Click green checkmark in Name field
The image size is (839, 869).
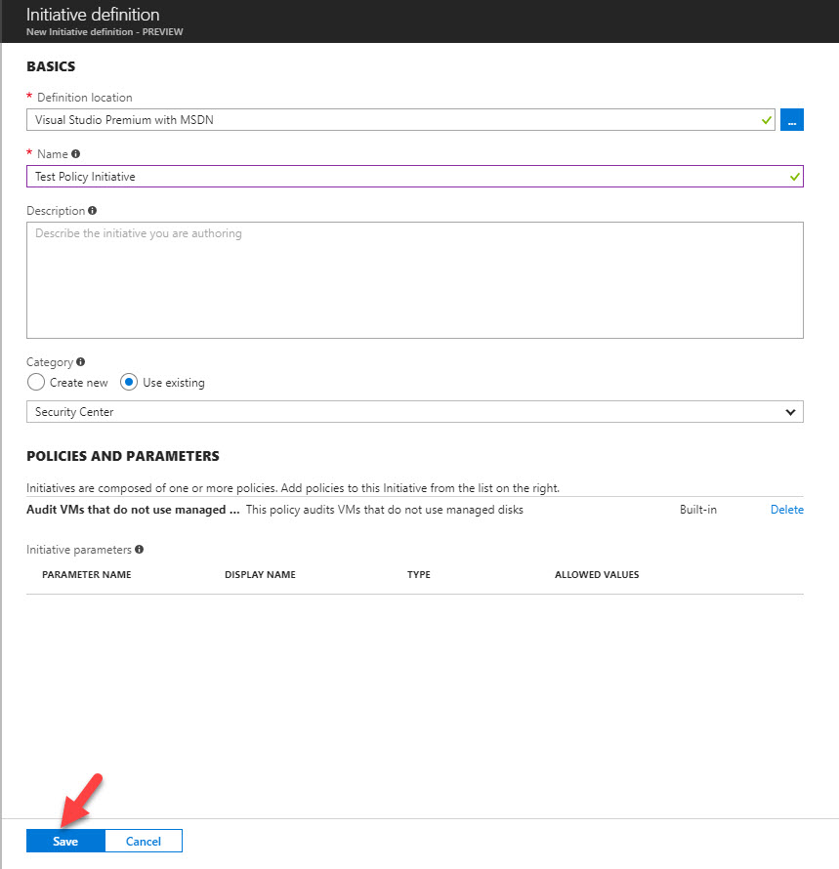coord(795,177)
